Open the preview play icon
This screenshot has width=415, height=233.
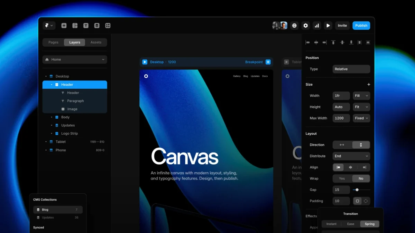coord(328,25)
